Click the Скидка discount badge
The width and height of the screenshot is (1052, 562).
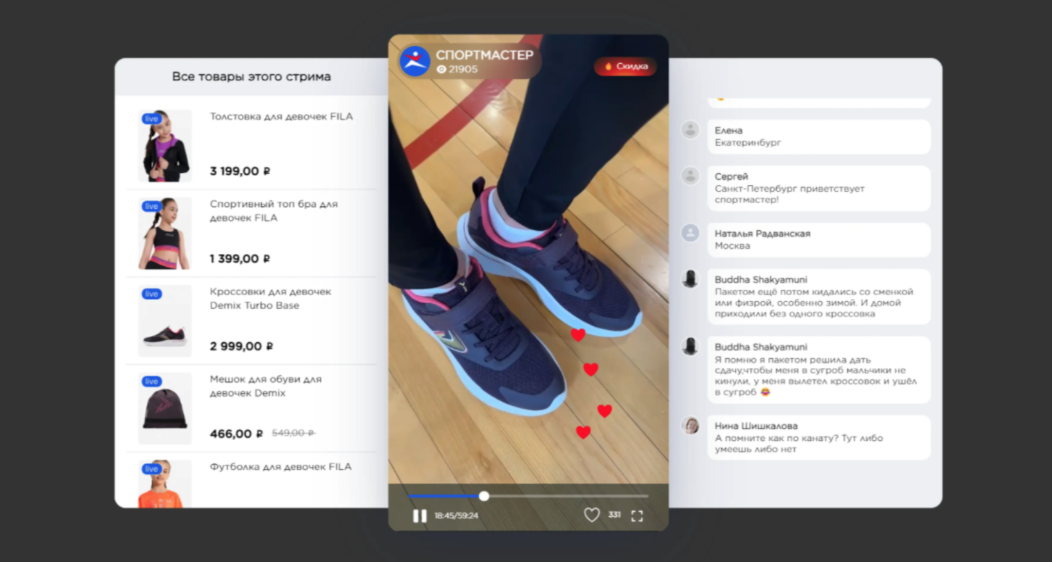[x=625, y=66]
